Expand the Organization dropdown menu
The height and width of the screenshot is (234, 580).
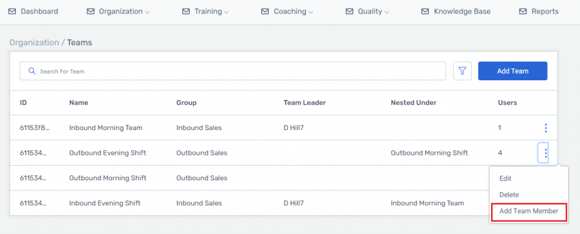118,11
